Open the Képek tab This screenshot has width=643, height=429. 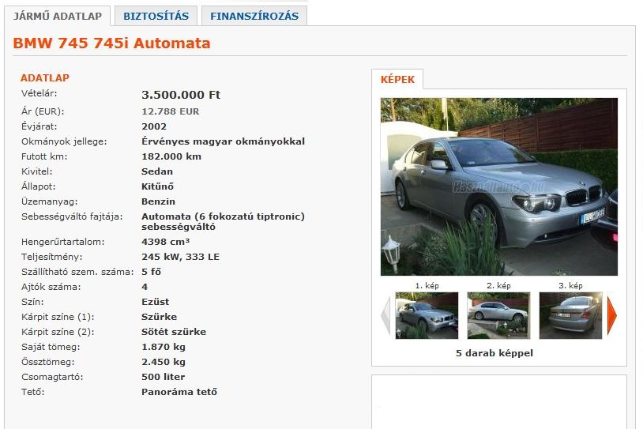click(x=397, y=79)
